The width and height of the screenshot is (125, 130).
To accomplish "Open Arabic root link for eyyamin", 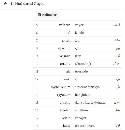I will point(118,48).
